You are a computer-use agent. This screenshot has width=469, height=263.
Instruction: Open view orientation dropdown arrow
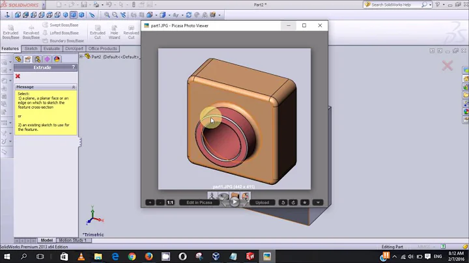pos(156,15)
